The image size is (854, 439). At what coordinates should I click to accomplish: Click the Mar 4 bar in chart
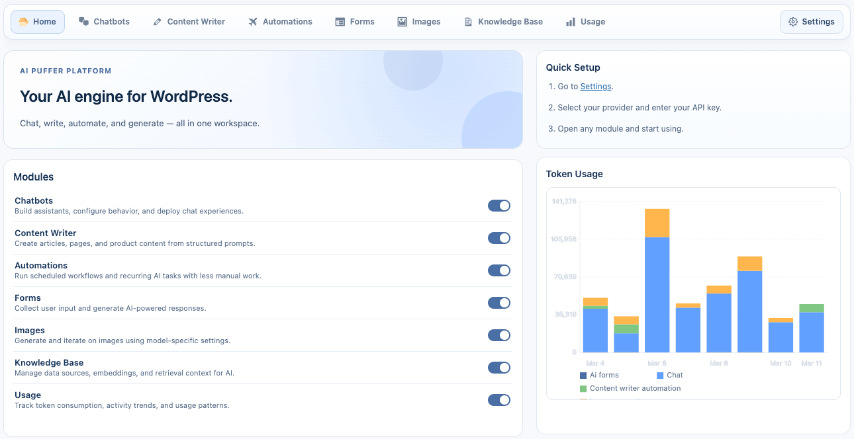click(595, 325)
